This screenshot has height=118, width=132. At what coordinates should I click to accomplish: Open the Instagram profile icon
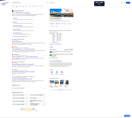coord(62,72)
